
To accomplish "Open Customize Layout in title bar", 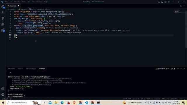I will click(169, 2).
